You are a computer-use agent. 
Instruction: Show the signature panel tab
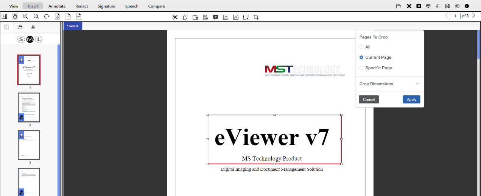point(33,27)
